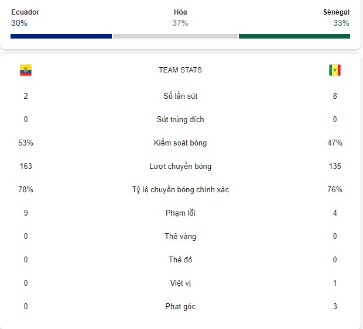
Task: Select the Sút trúng đích stat label
Action: click(x=180, y=120)
